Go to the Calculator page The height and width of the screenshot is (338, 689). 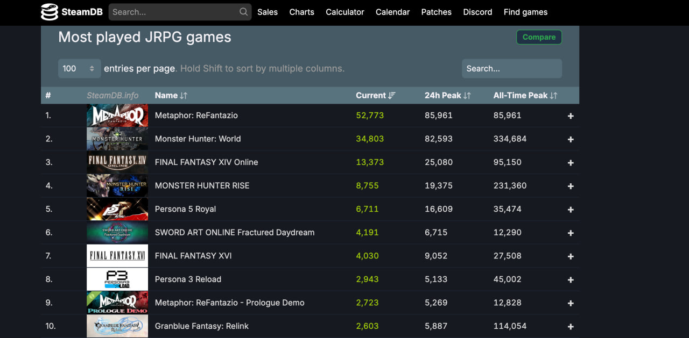(x=345, y=12)
